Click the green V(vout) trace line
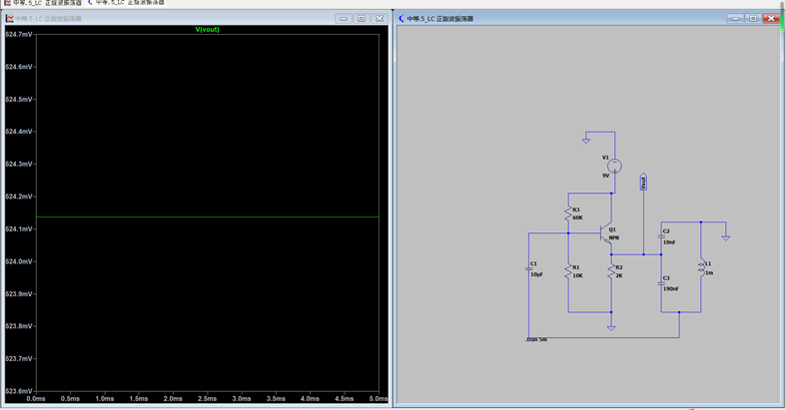 coord(200,216)
